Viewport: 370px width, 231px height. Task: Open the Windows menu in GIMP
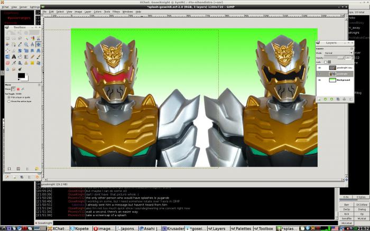click(127, 12)
